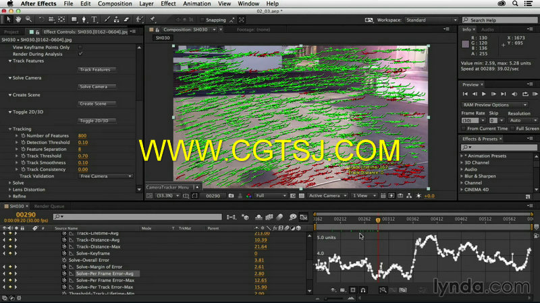This screenshot has height=303, width=540.
Task: Open Track Validation Free Camera dropdown
Action: pyautogui.click(x=105, y=176)
